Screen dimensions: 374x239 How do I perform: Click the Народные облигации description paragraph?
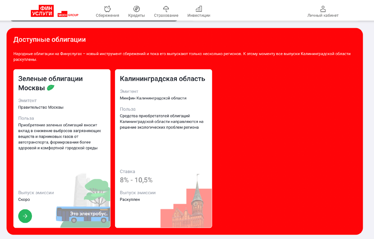coord(182,57)
